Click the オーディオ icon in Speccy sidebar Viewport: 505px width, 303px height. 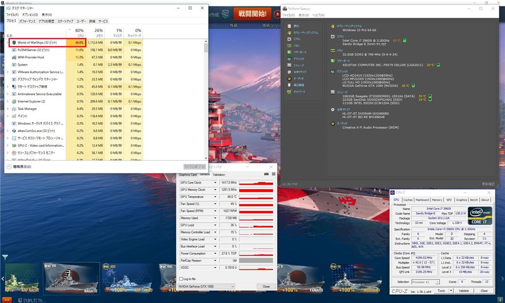point(289,78)
